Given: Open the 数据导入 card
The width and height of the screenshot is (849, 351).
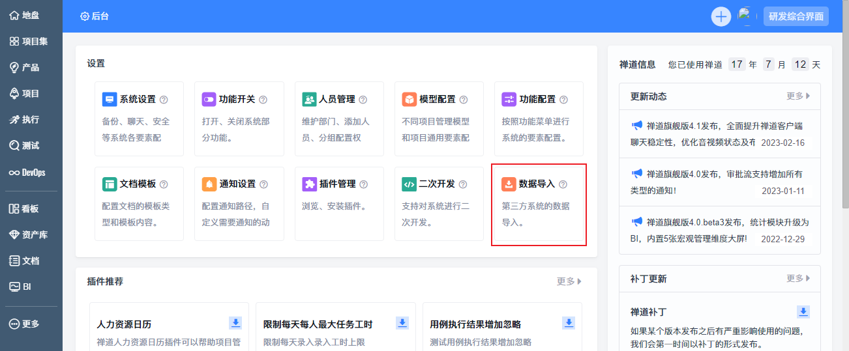Looking at the screenshot, I should (x=539, y=204).
